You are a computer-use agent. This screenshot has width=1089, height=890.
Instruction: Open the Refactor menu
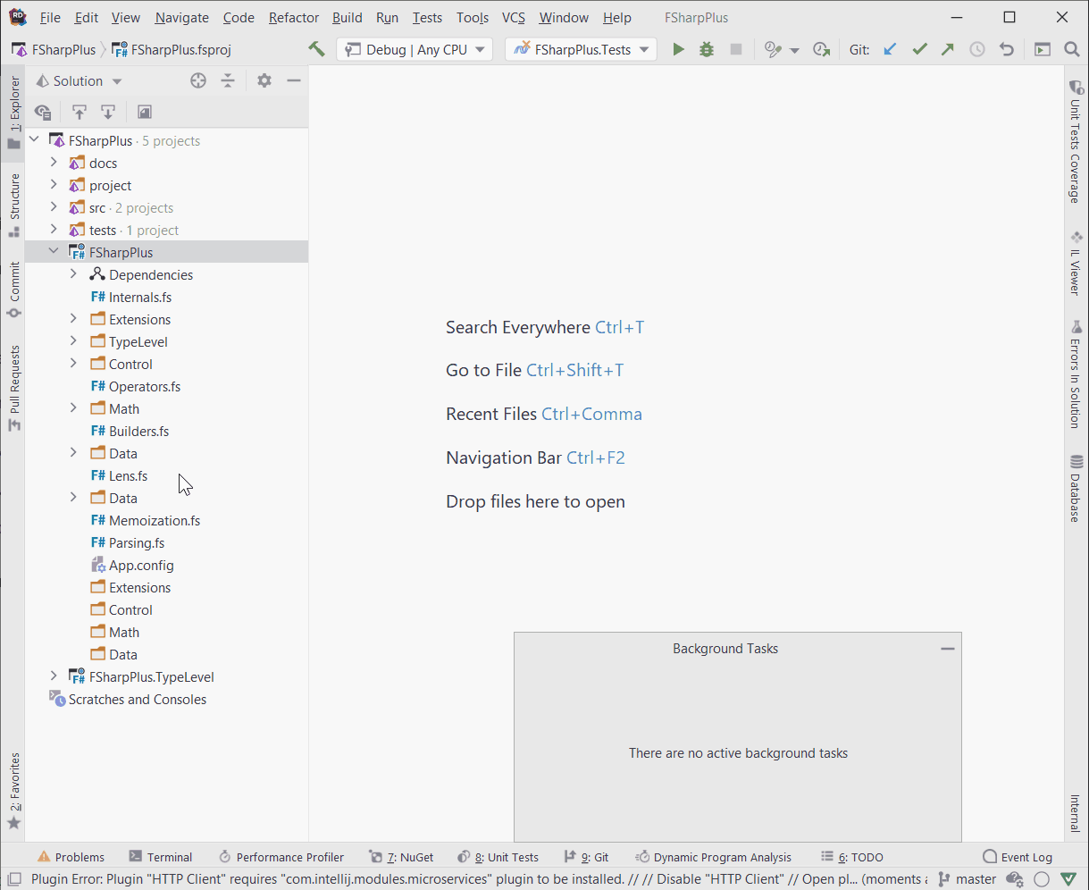(x=293, y=18)
